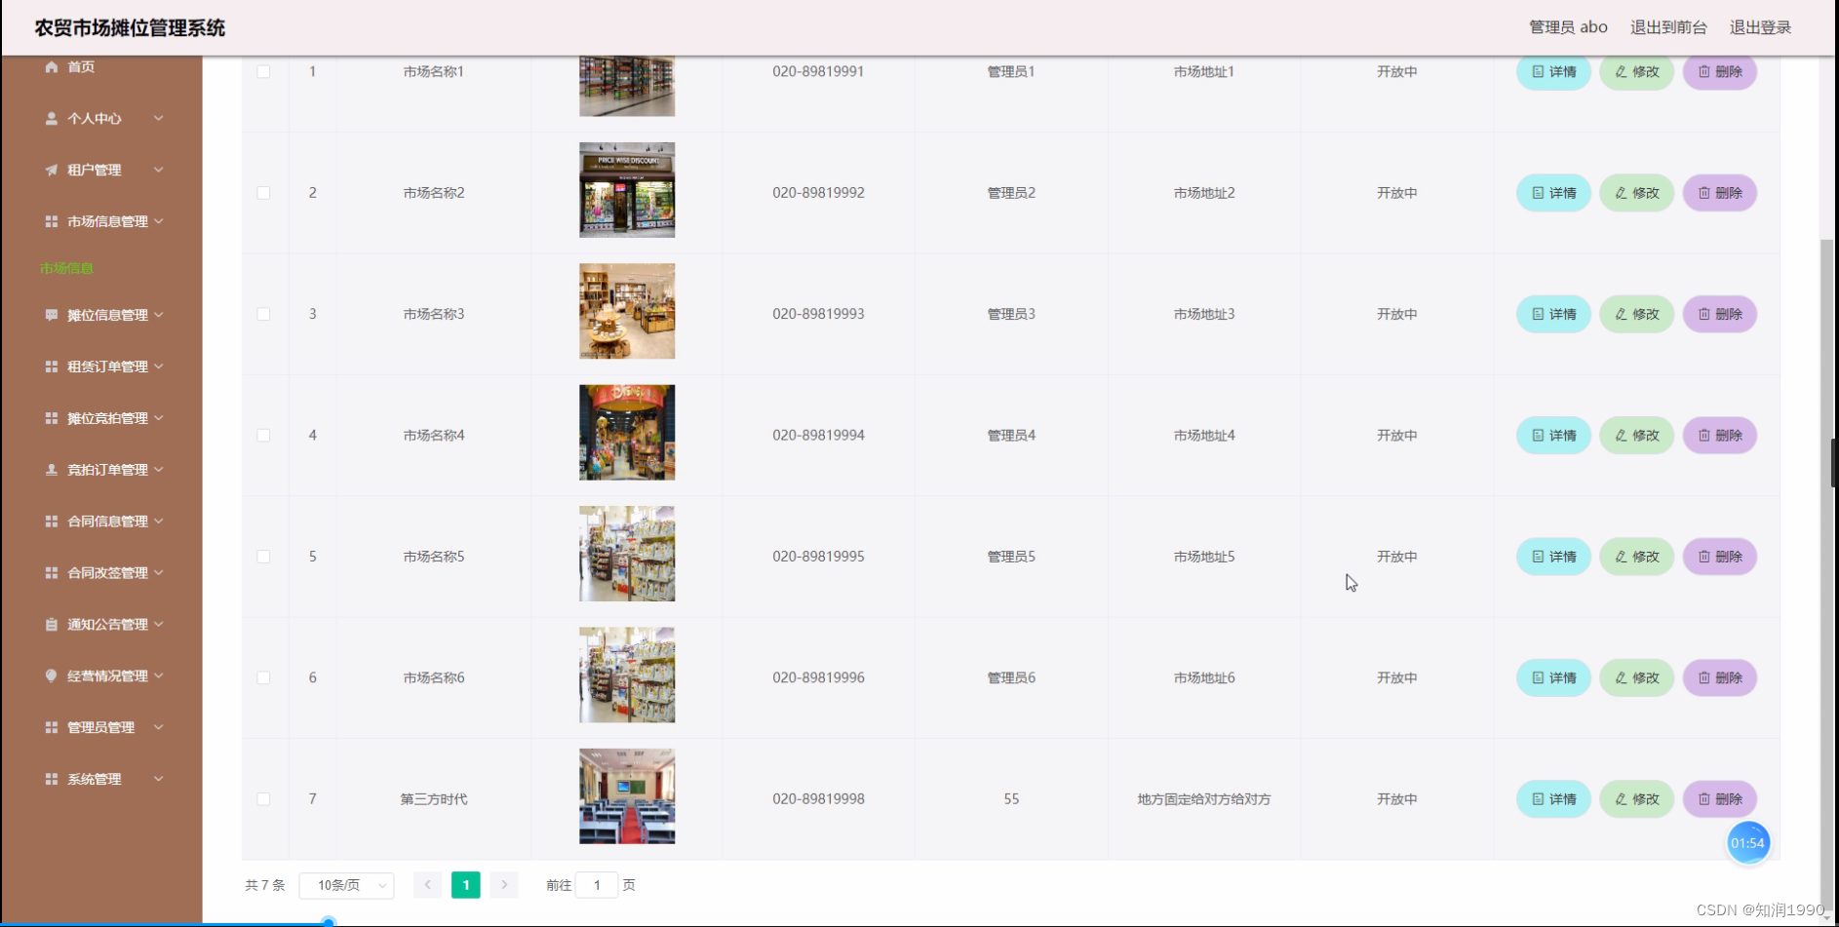The image size is (1839, 927).
Task: Click the notepad icon beside 通知公告管理
Action: 51,624
